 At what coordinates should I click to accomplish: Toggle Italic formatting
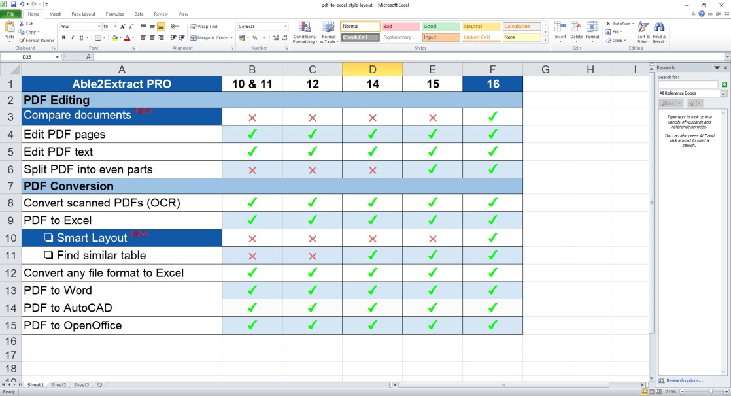(72, 38)
